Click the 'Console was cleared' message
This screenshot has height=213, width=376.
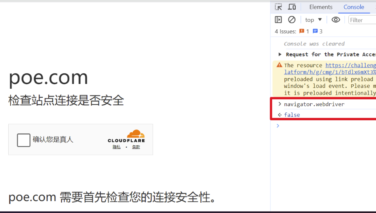pyautogui.click(x=314, y=44)
